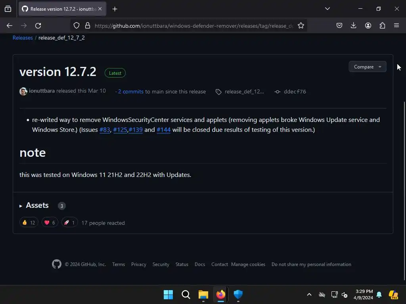Open the Status footer link
Image resolution: width=406 pixels, height=304 pixels.
pyautogui.click(x=182, y=264)
